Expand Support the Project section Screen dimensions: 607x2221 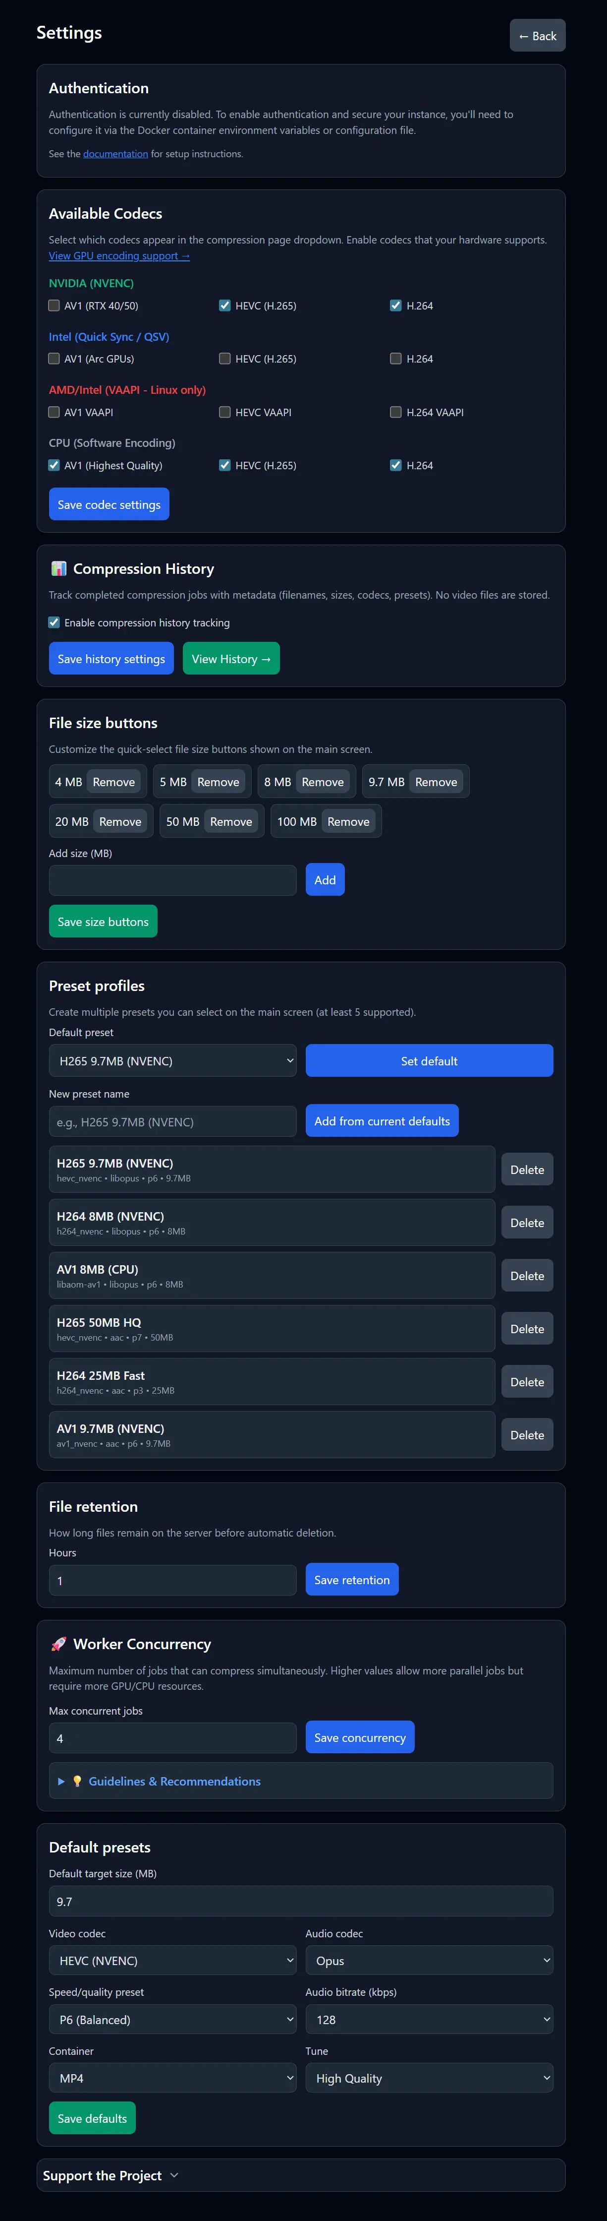pos(110,2175)
